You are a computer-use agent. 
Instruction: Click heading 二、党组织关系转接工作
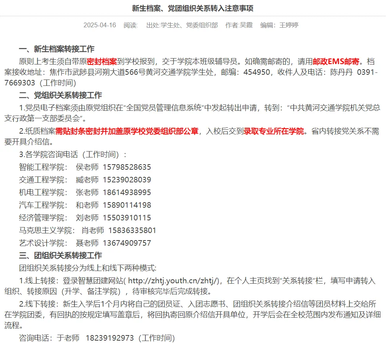pyautogui.click(x=60, y=95)
